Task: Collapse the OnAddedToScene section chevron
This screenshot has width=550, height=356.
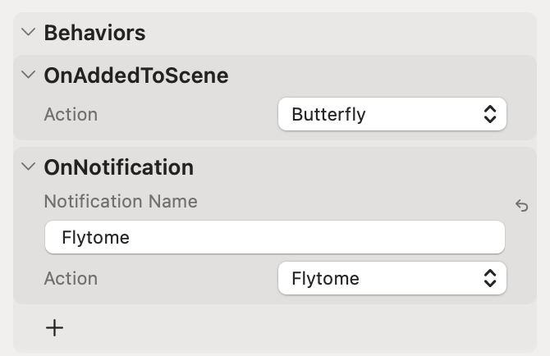Action: (x=29, y=75)
